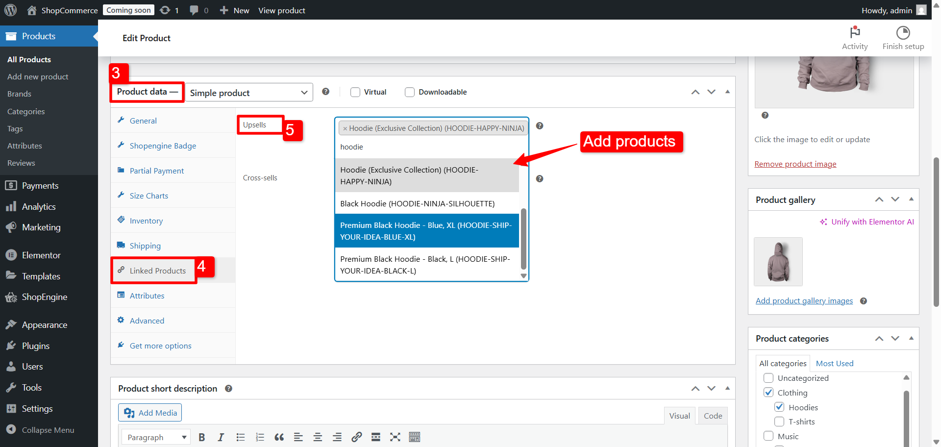This screenshot has height=447, width=941.
Task: Open the comments bubble icon
Action: 194,10
